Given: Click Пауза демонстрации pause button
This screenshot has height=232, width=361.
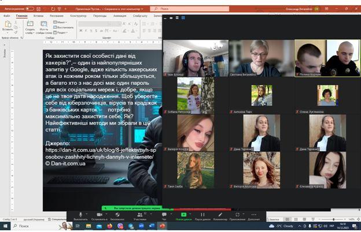Looking at the screenshot, I should point(202,216).
